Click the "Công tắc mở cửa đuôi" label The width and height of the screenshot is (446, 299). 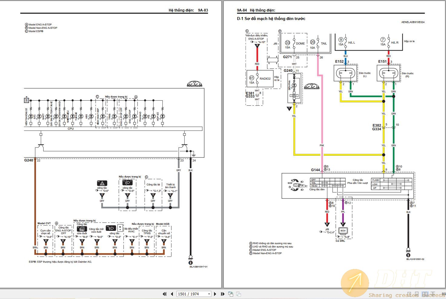click(96, 231)
